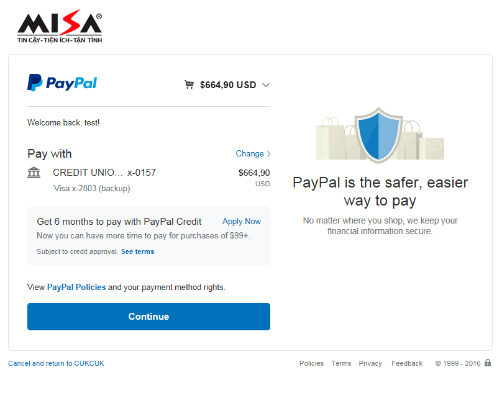Open the Terms footer link
Image resolution: width=502 pixels, height=398 pixels.
[341, 364]
